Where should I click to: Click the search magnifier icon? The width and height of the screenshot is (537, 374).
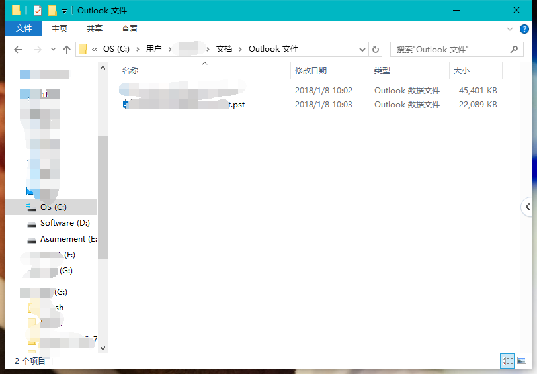pyautogui.click(x=514, y=49)
